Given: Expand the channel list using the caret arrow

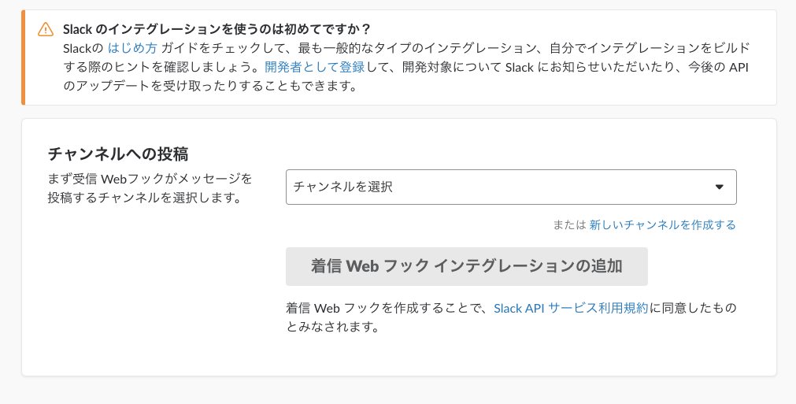Looking at the screenshot, I should tap(719, 187).
